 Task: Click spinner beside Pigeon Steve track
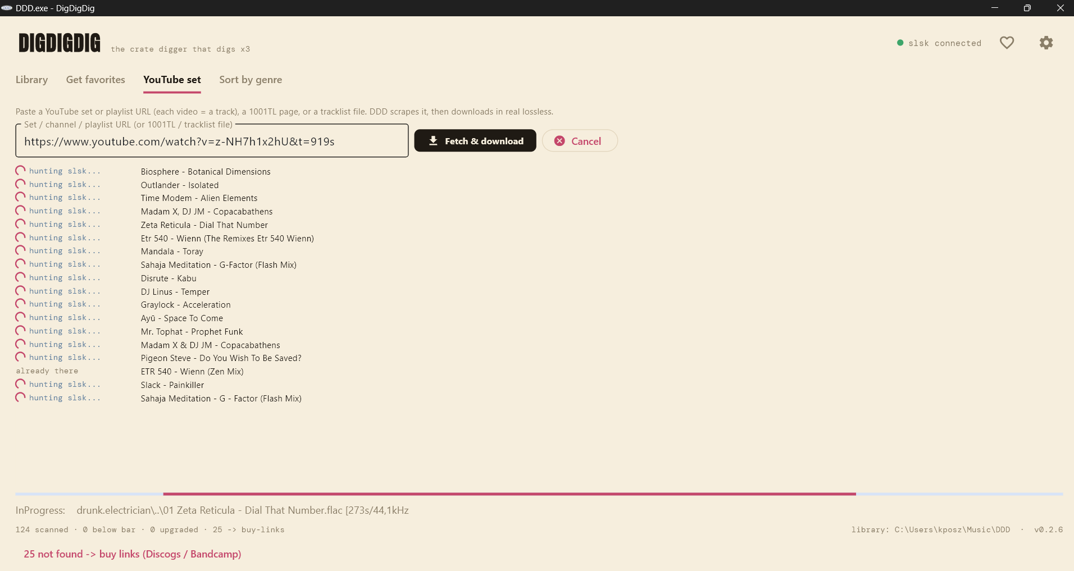[21, 357]
